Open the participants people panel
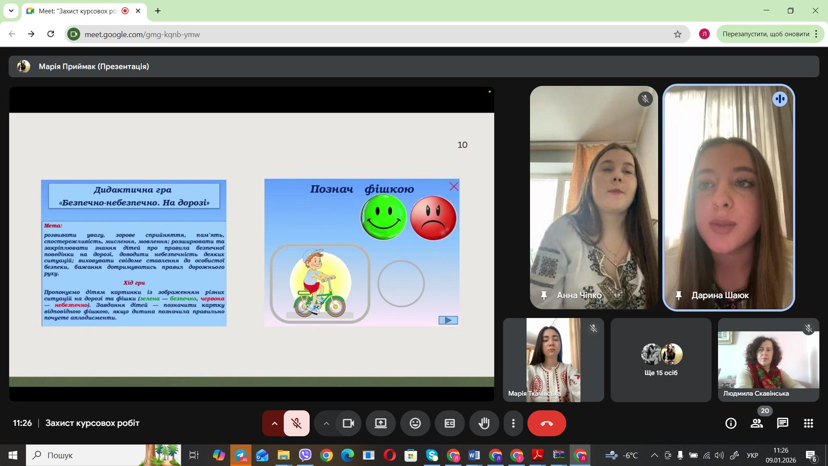The height and width of the screenshot is (466, 828). tap(756, 423)
